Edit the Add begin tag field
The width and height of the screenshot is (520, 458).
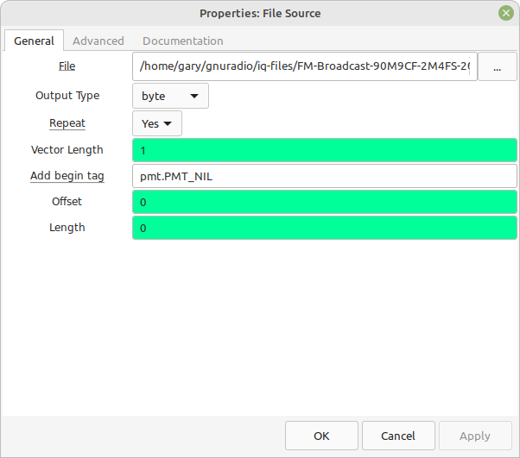[325, 176]
